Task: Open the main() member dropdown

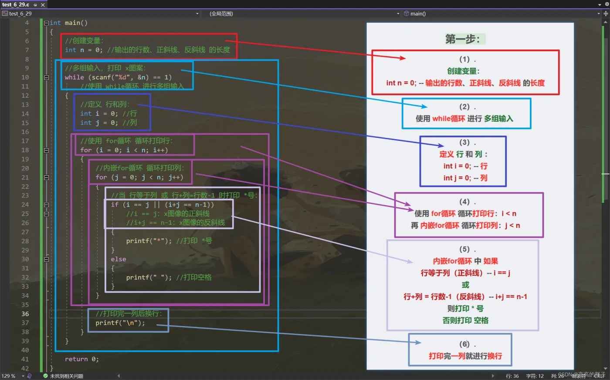Action: (598, 13)
